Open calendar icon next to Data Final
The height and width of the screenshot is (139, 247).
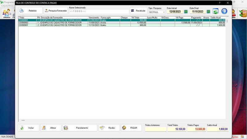tap(208, 12)
